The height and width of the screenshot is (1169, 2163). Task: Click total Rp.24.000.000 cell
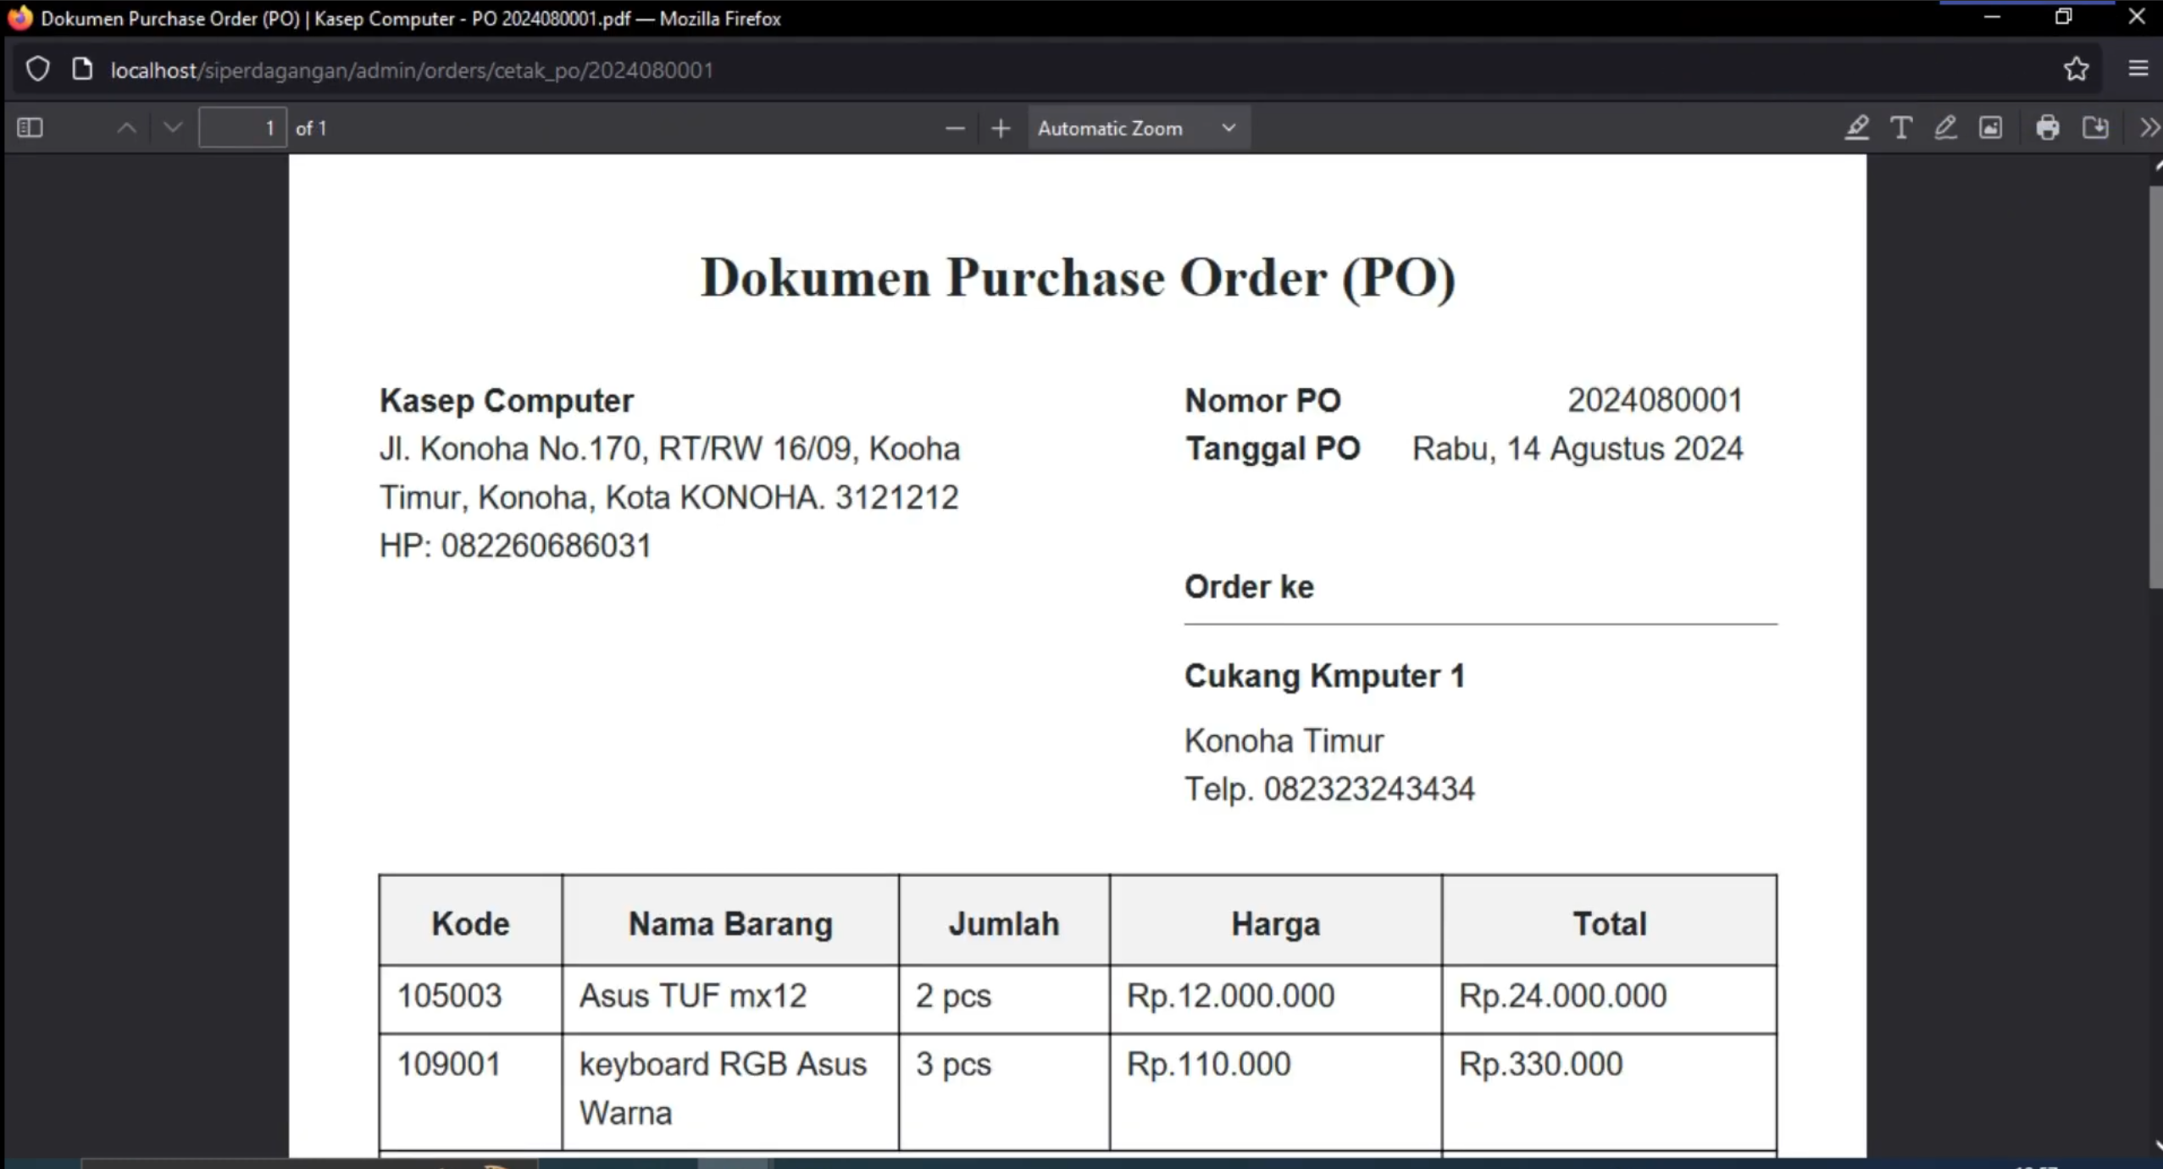pyautogui.click(x=1609, y=999)
